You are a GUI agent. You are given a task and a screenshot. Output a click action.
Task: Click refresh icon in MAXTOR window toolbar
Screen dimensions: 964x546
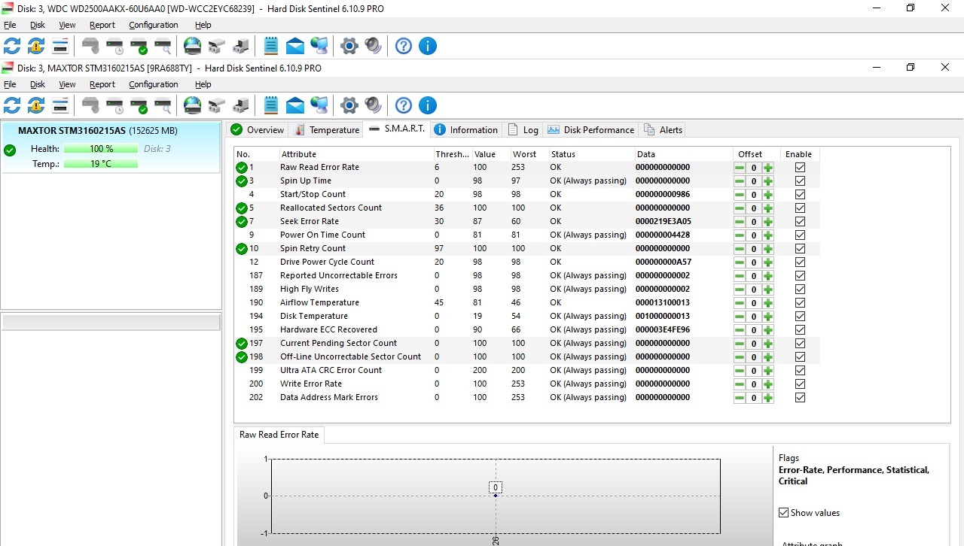coord(13,105)
